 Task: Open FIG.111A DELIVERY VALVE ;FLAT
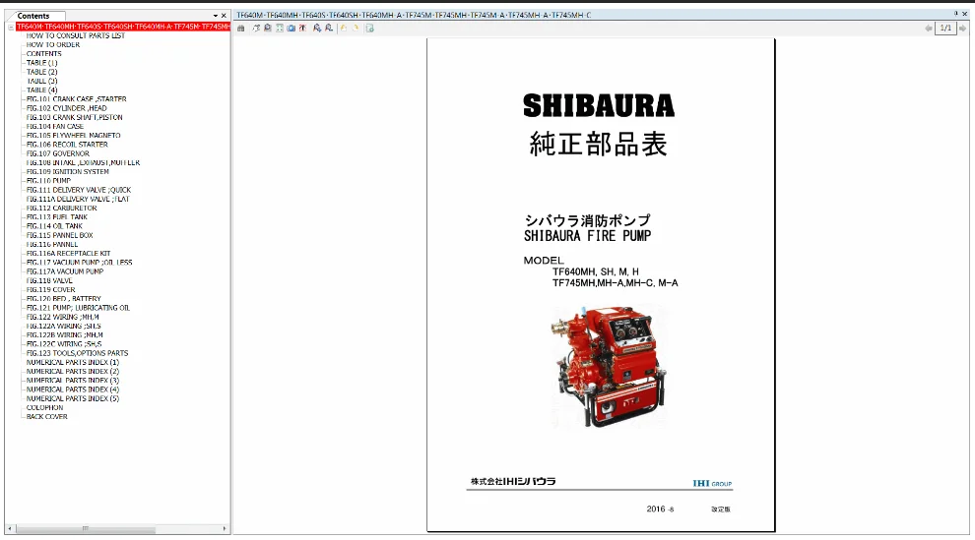78,200
